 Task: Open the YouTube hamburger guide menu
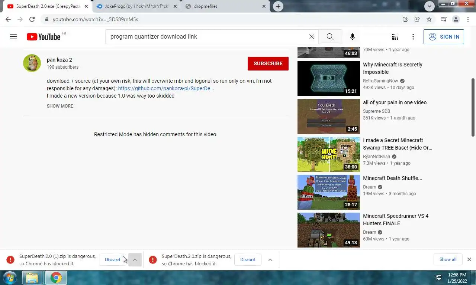point(13,36)
